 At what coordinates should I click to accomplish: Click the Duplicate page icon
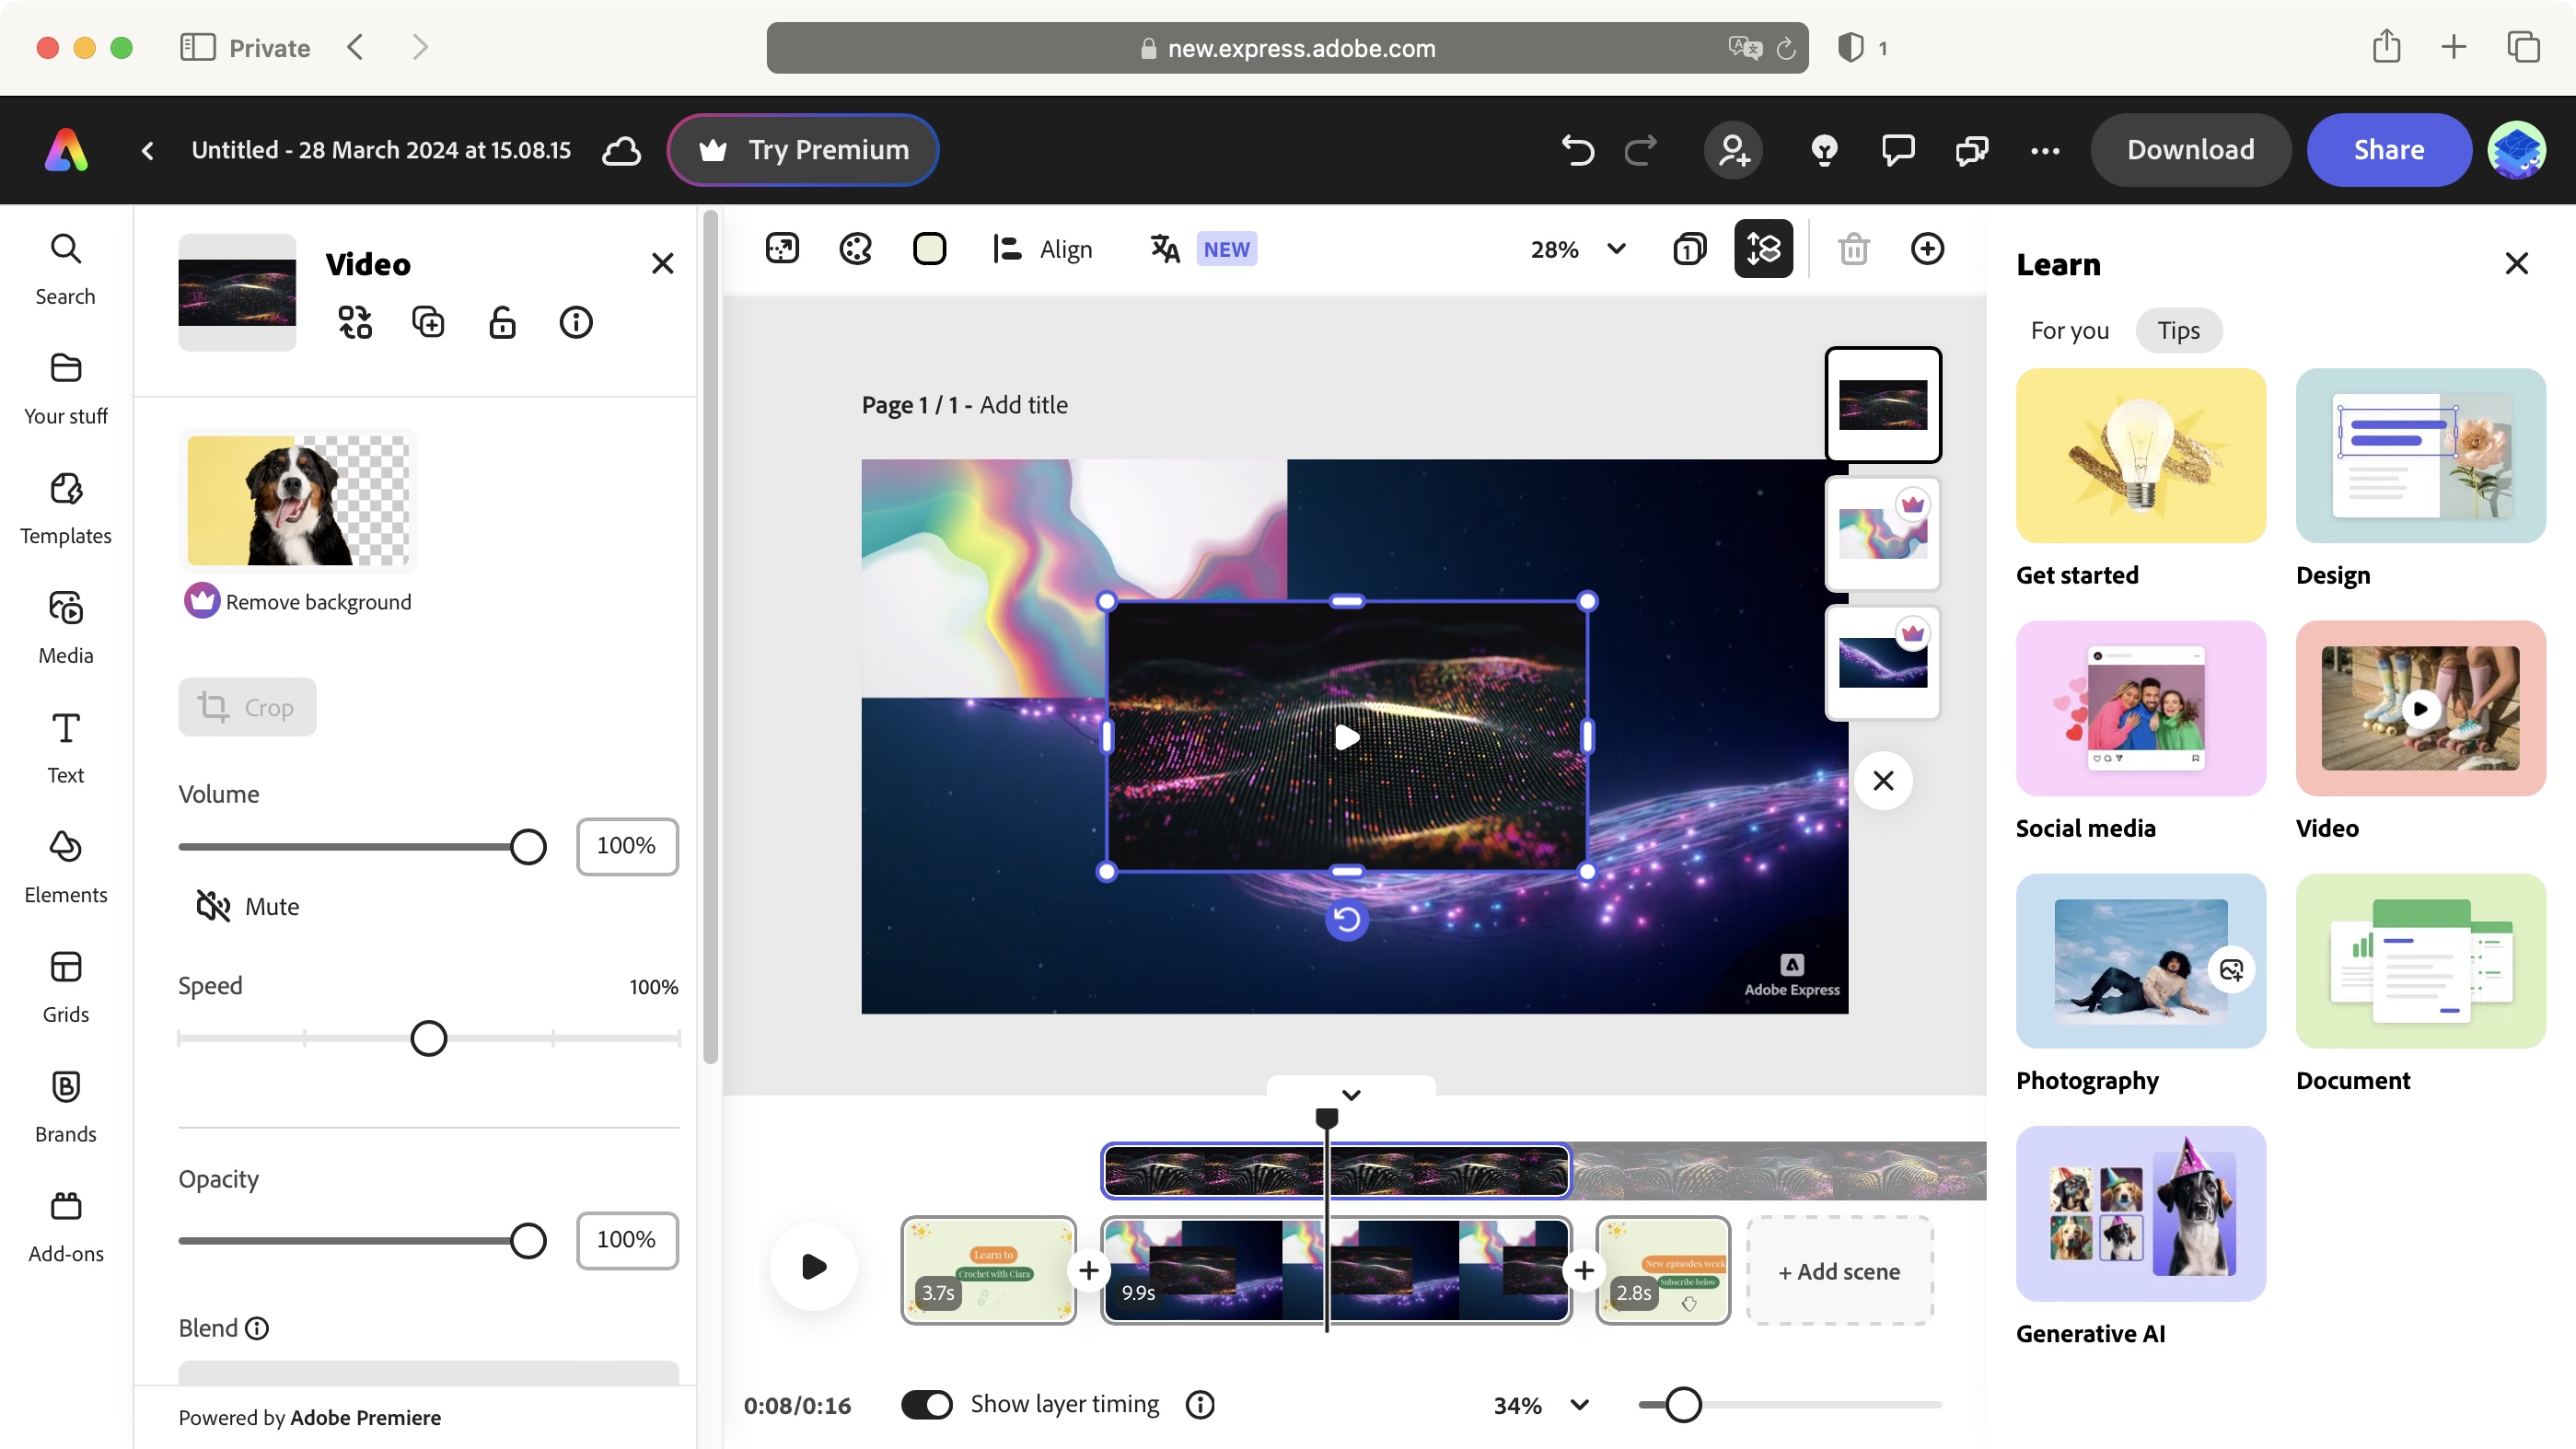(1688, 248)
